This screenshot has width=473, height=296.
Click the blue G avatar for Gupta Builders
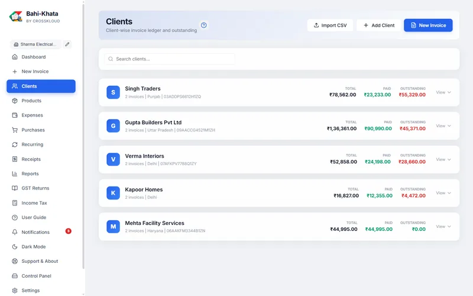(113, 126)
